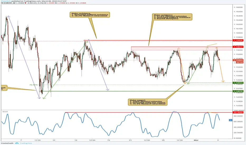Click 1.16600 on the price axis
Viewport: 246px width, 145px height.
(x=238, y=7)
